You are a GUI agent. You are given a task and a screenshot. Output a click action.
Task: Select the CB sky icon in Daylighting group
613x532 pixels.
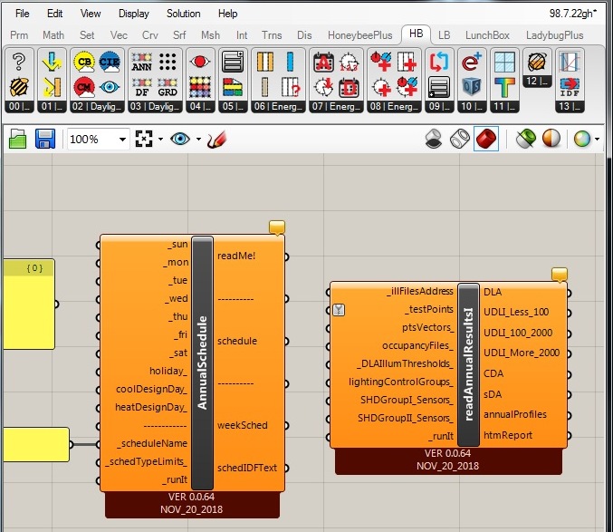click(x=84, y=63)
